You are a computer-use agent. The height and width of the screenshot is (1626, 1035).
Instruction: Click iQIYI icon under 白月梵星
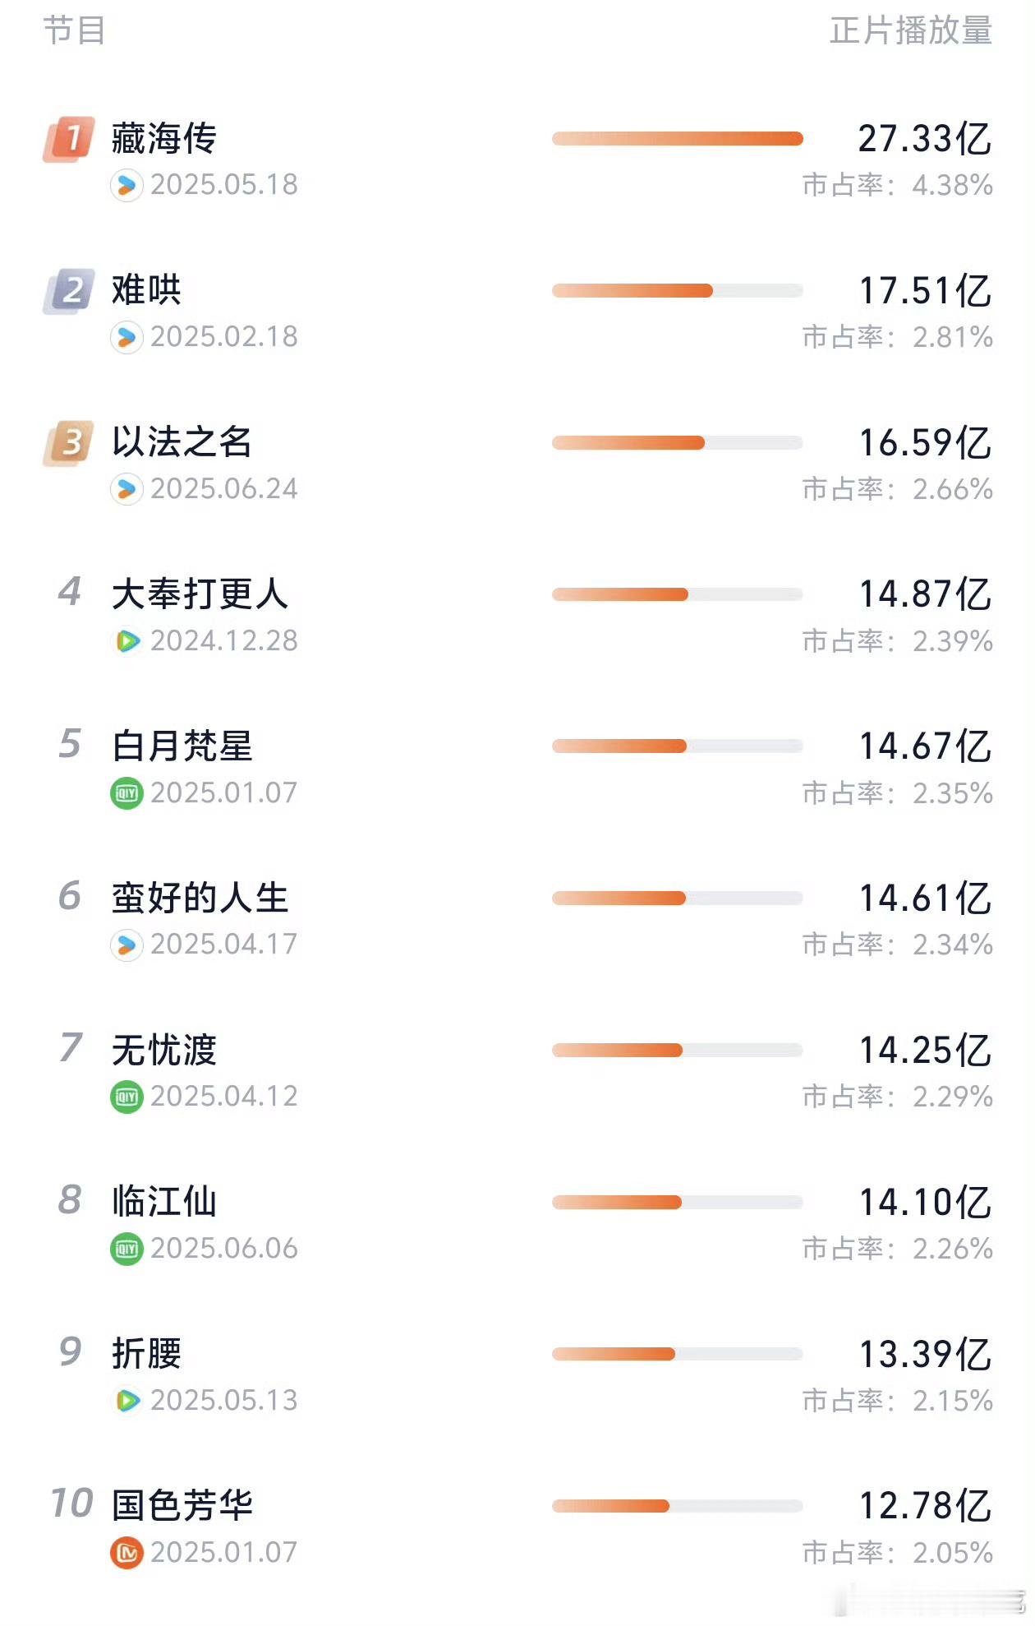[126, 793]
